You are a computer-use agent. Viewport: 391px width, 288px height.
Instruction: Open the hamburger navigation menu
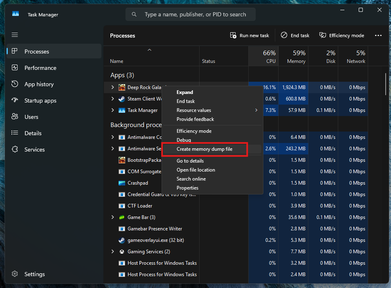coord(15,35)
